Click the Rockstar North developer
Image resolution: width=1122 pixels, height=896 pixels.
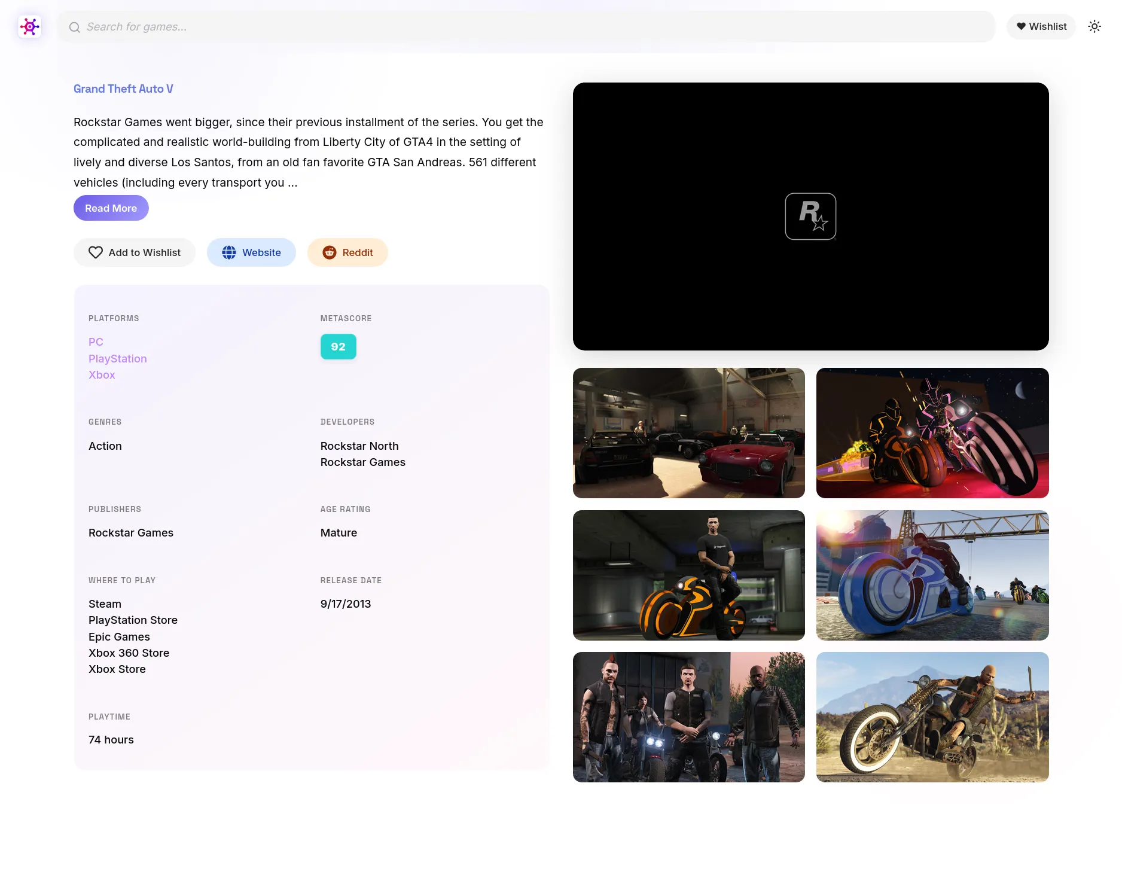click(359, 446)
